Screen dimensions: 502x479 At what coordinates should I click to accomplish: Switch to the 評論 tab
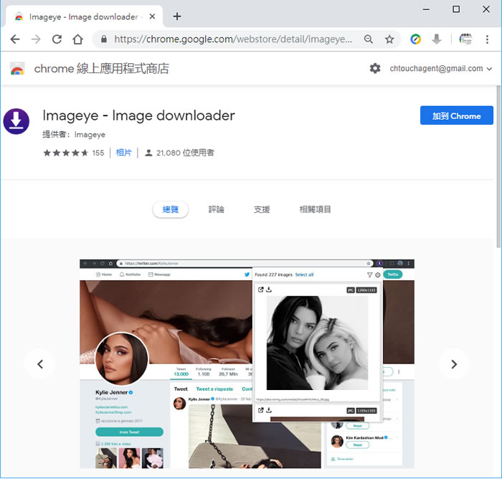[216, 209]
